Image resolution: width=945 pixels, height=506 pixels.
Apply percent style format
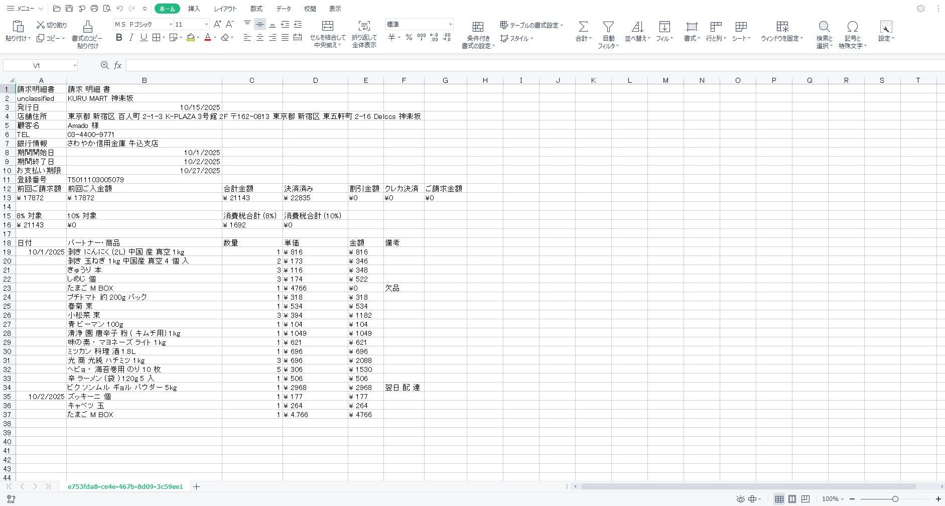409,38
